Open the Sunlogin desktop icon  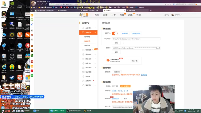tap(27, 36)
